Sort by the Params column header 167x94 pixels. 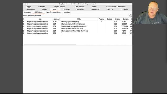click(x=102, y=19)
